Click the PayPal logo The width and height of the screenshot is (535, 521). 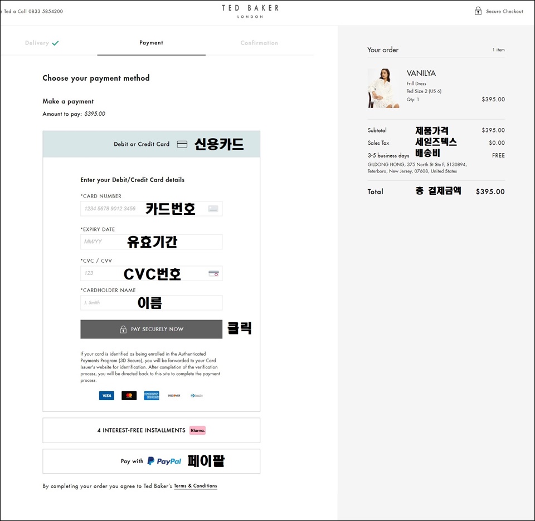pyautogui.click(x=164, y=461)
